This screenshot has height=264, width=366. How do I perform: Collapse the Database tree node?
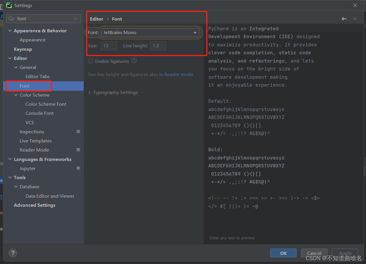pyautogui.click(x=16, y=187)
